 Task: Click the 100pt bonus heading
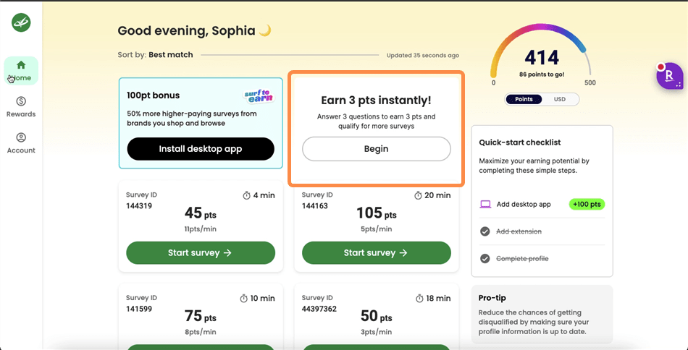(153, 95)
